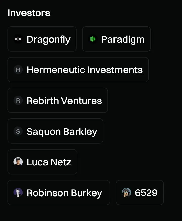Select the Rebirth Ventures chip
Viewport: 182px width, 221px height.
tap(58, 101)
